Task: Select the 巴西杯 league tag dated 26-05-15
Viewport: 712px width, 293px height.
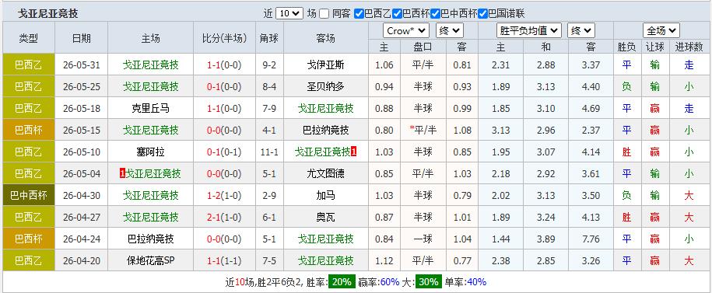Action: point(29,130)
